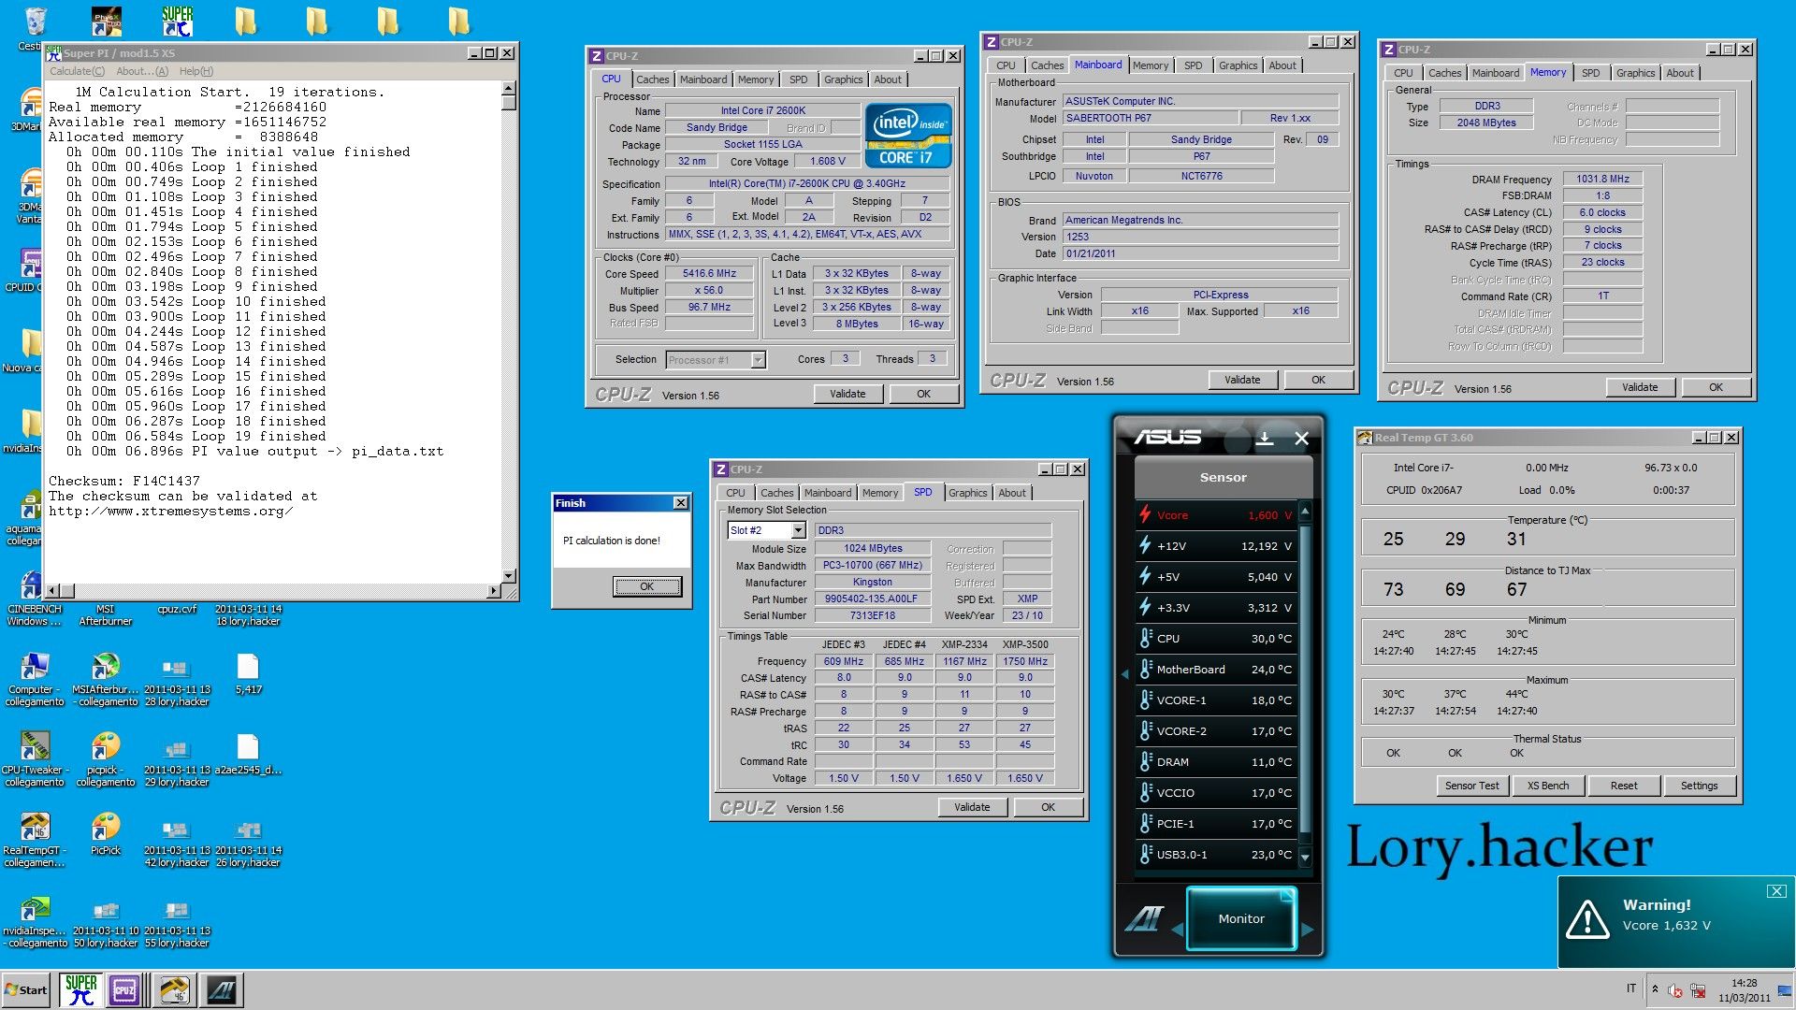
Task: Open the RealTempGT - collegamento shortcut
Action: [x=35, y=840]
